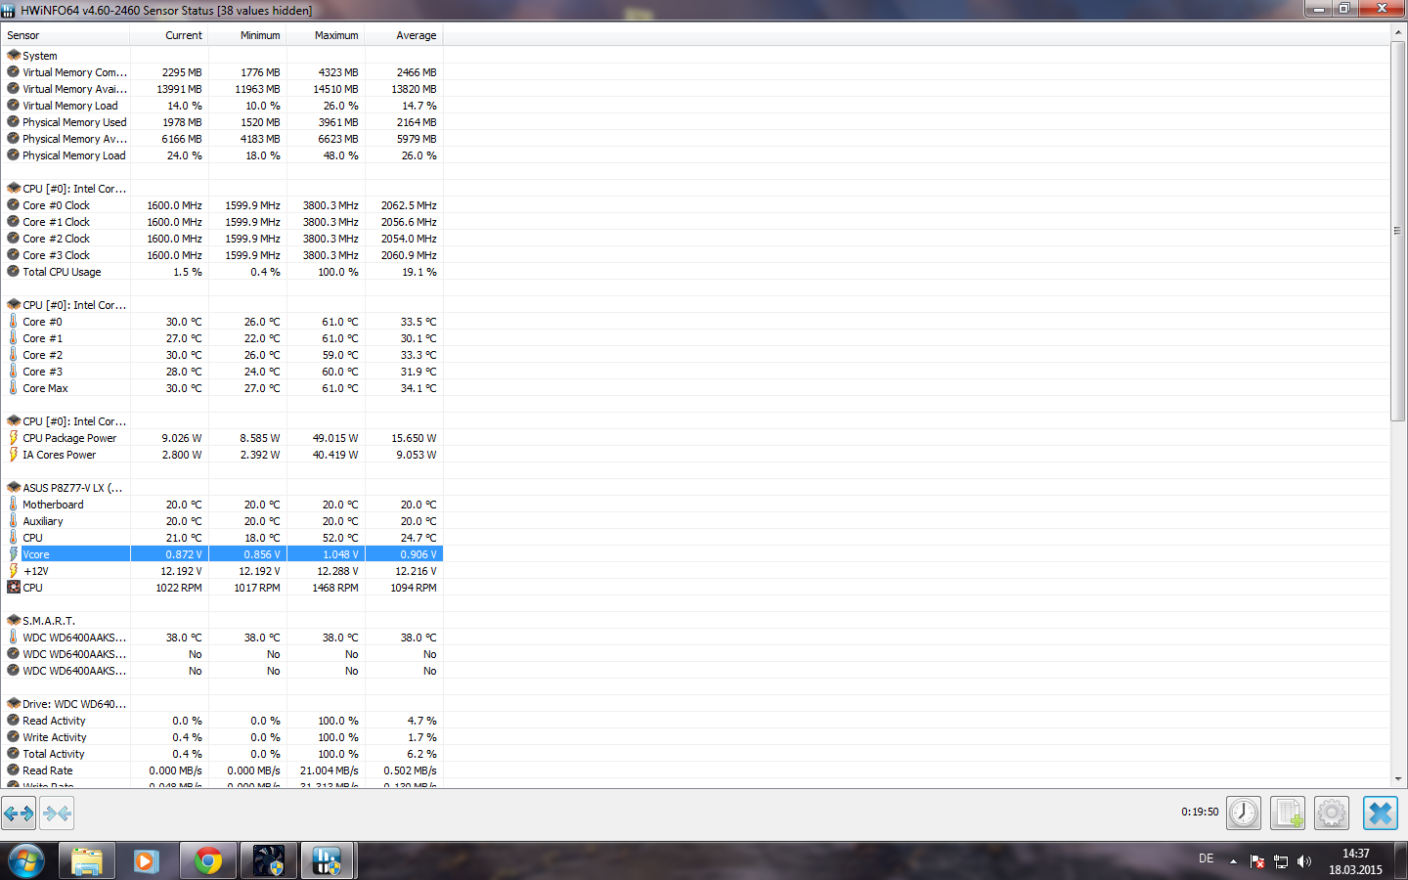This screenshot has height=880, width=1408.
Task: Click the 49.015 W maximum power value
Action: [x=335, y=438]
